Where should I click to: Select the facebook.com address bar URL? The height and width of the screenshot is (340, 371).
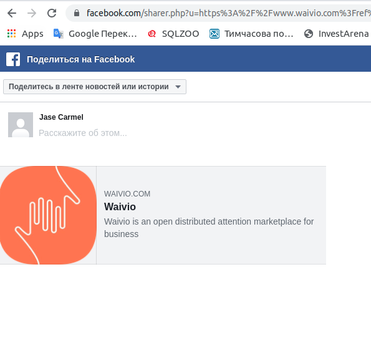[229, 13]
